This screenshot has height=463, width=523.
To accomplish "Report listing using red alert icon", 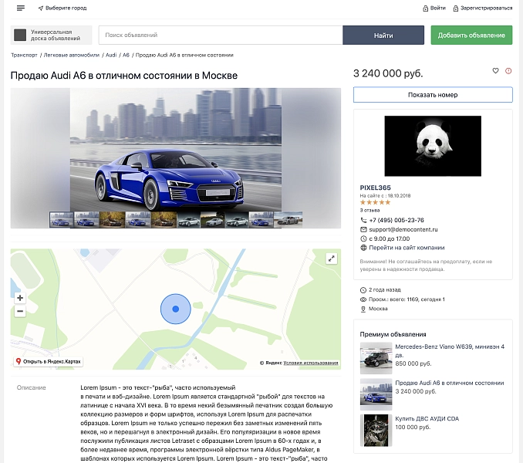I will (x=508, y=71).
